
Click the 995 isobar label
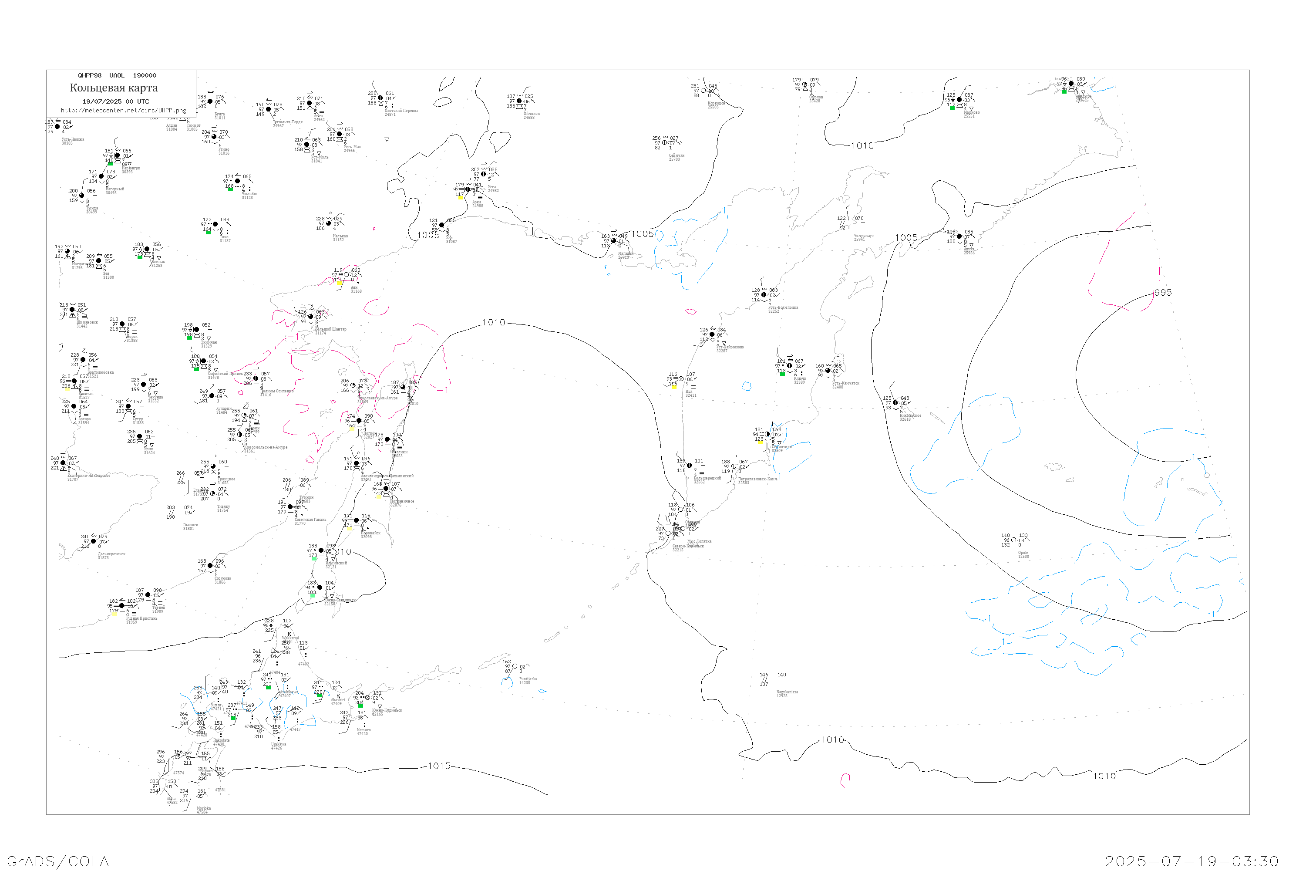[1163, 293]
